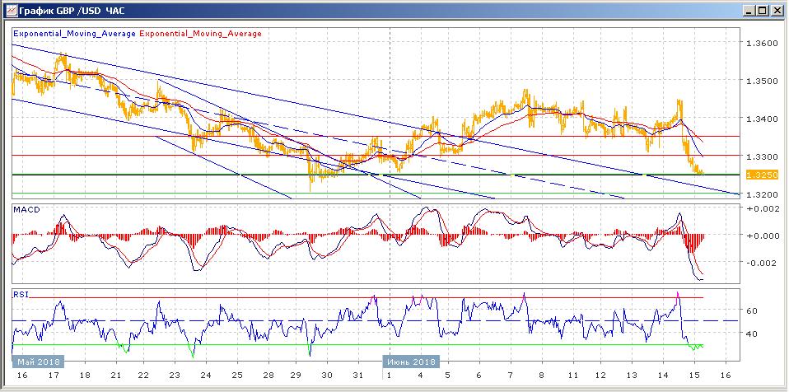Click date label 7 on time axis
The height and width of the screenshot is (392, 789).
511,376
